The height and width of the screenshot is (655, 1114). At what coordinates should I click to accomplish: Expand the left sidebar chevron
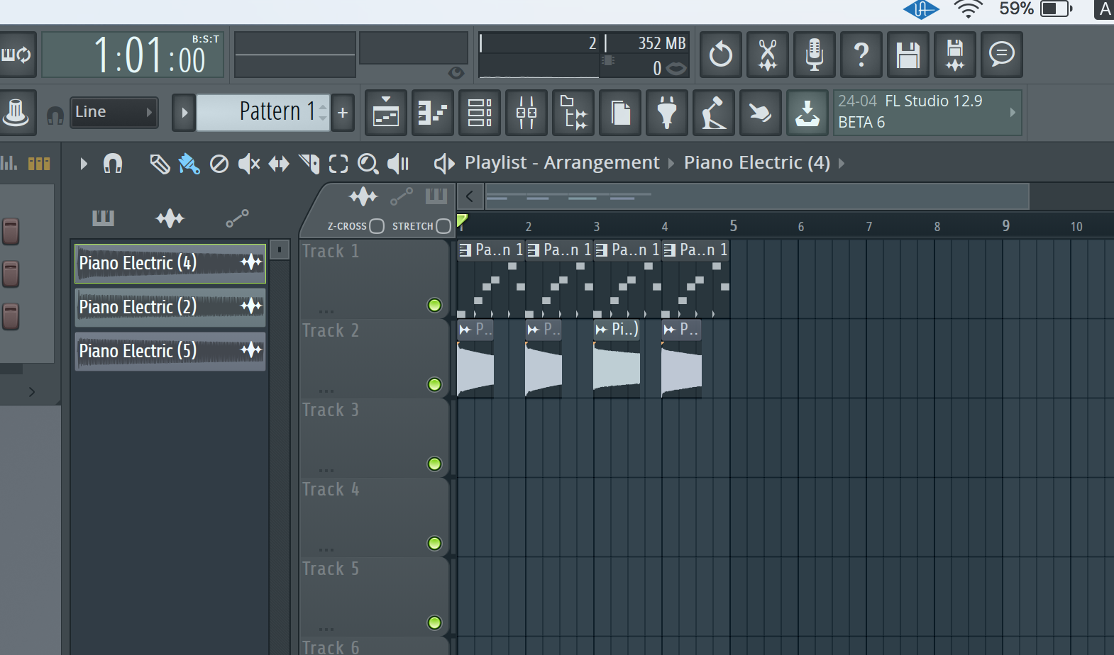(x=31, y=392)
